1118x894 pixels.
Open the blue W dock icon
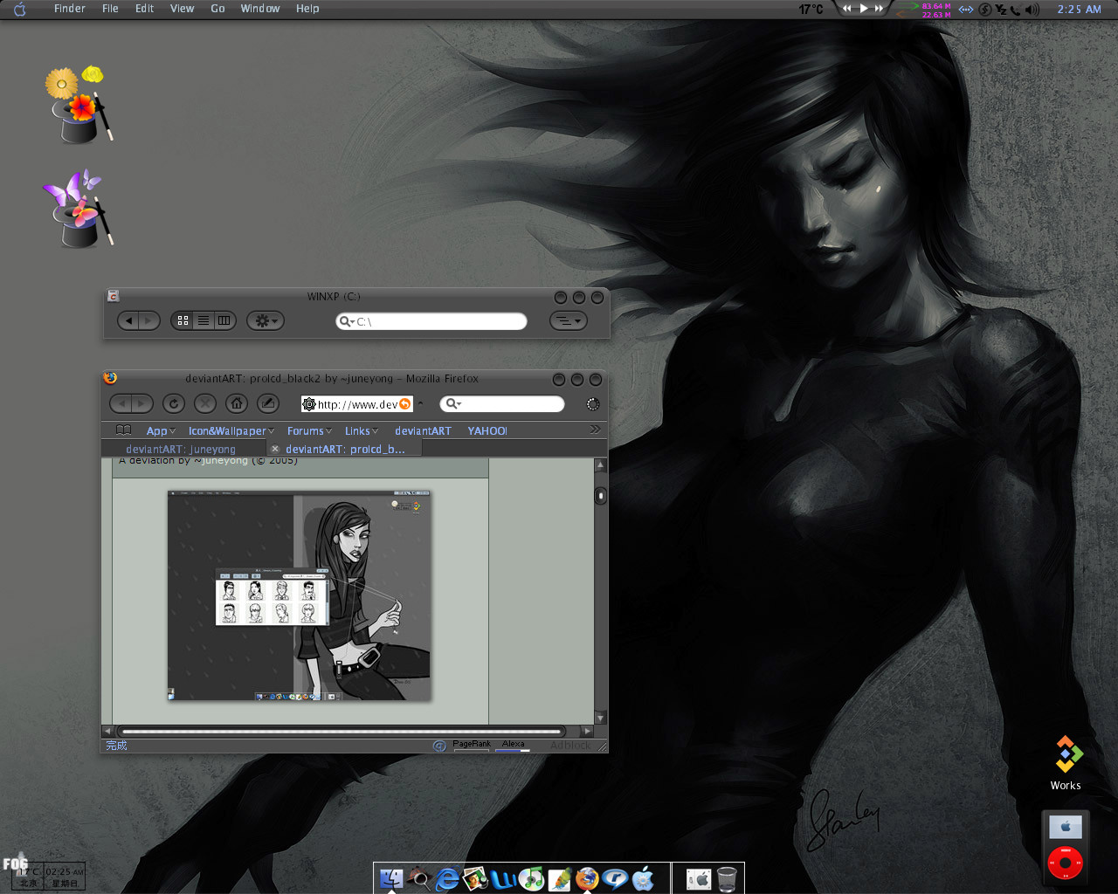tap(503, 878)
